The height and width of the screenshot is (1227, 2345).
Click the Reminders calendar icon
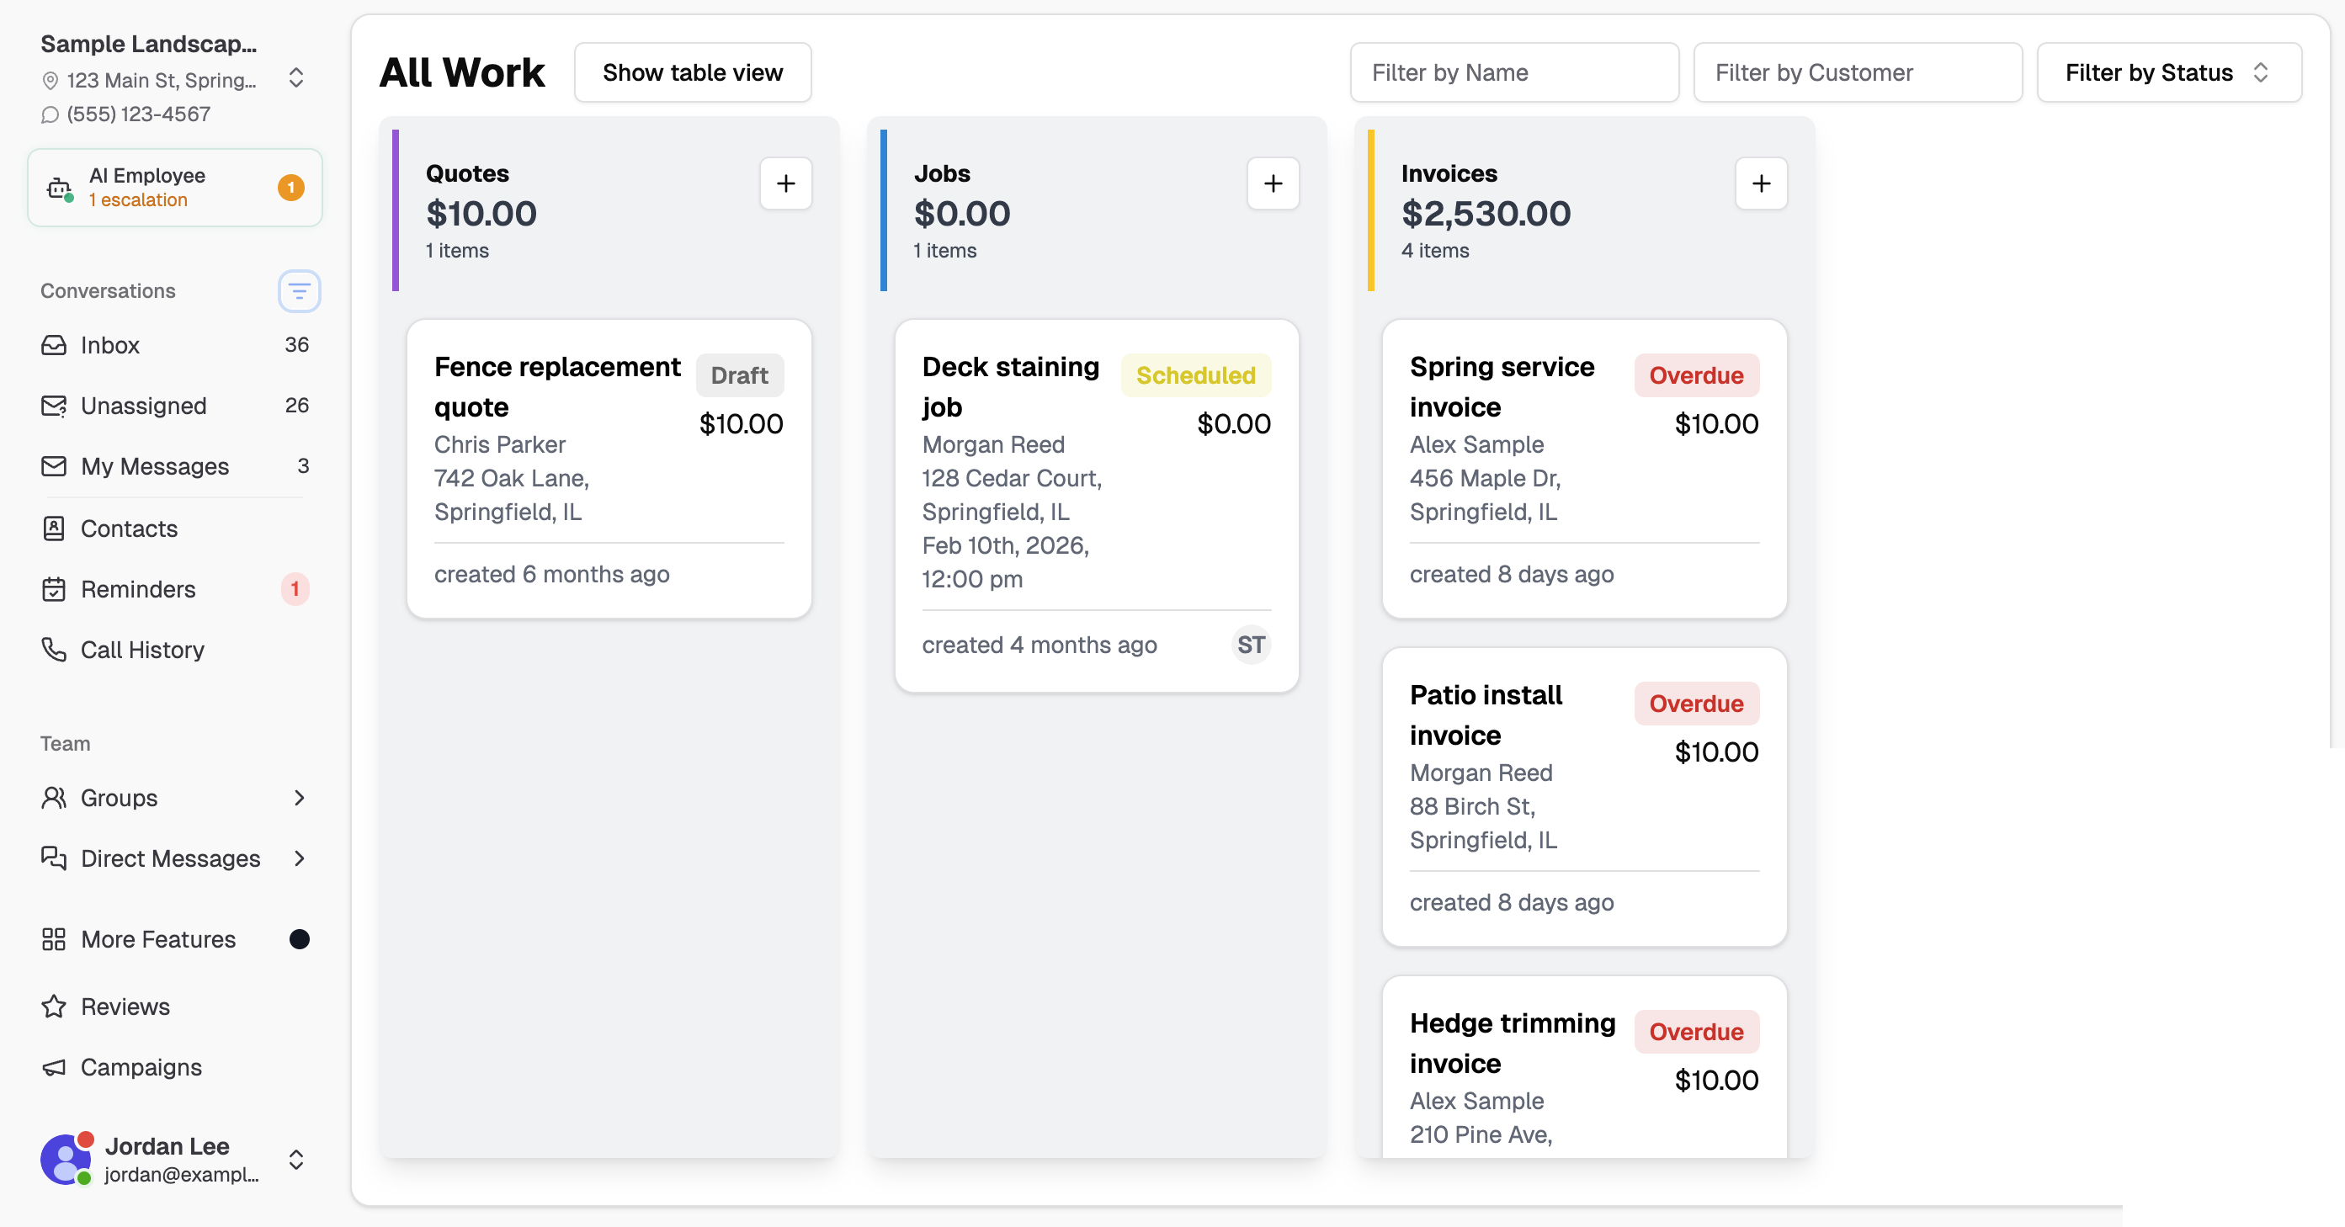point(54,589)
